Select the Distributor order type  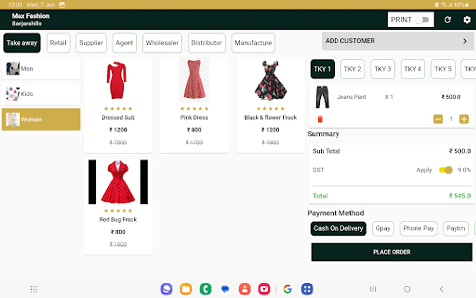pos(207,43)
